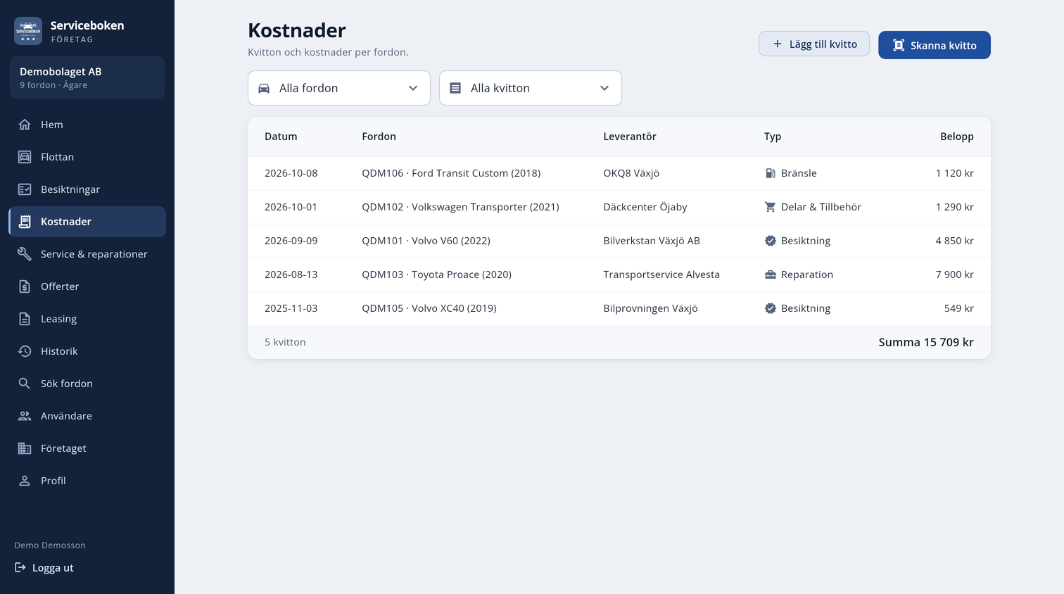Click the Leasing file icon
The width and height of the screenshot is (1064, 594).
coord(25,319)
